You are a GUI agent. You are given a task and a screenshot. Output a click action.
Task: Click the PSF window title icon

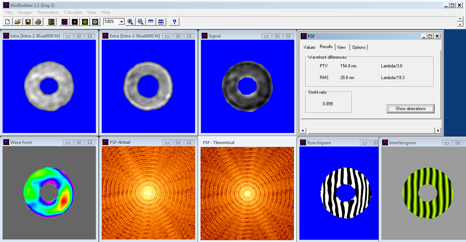tap(304, 36)
